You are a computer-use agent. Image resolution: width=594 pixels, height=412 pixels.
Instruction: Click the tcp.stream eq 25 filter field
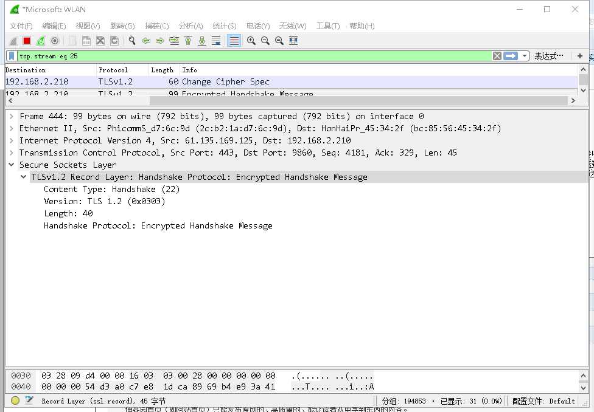click(x=254, y=57)
